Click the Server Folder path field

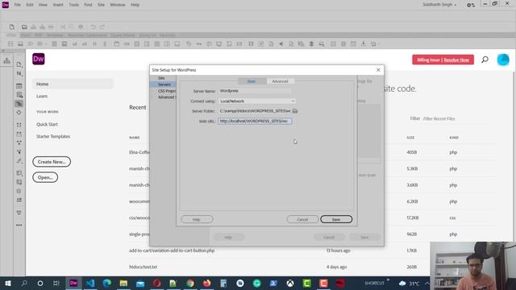[x=255, y=111]
